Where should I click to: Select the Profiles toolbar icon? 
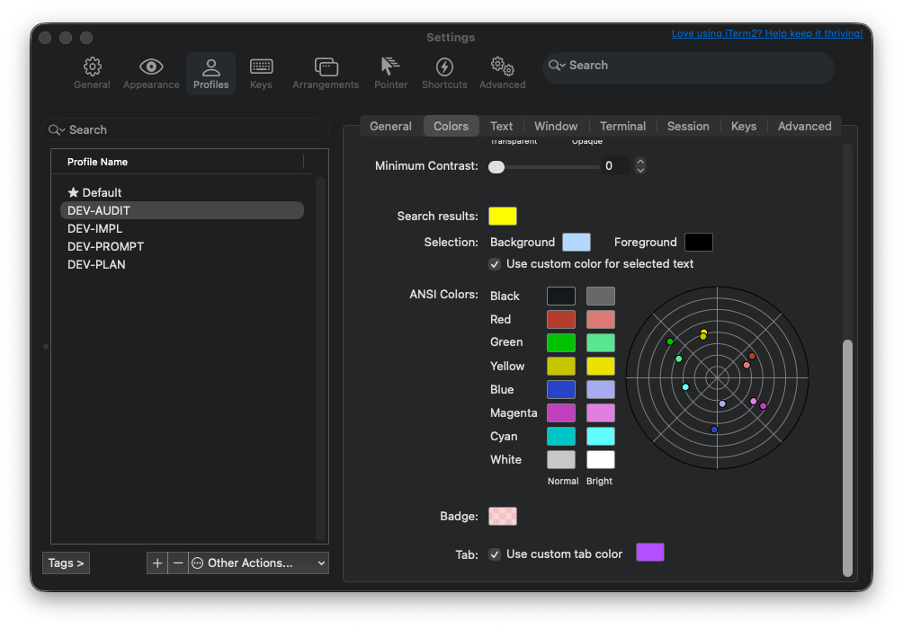(210, 72)
